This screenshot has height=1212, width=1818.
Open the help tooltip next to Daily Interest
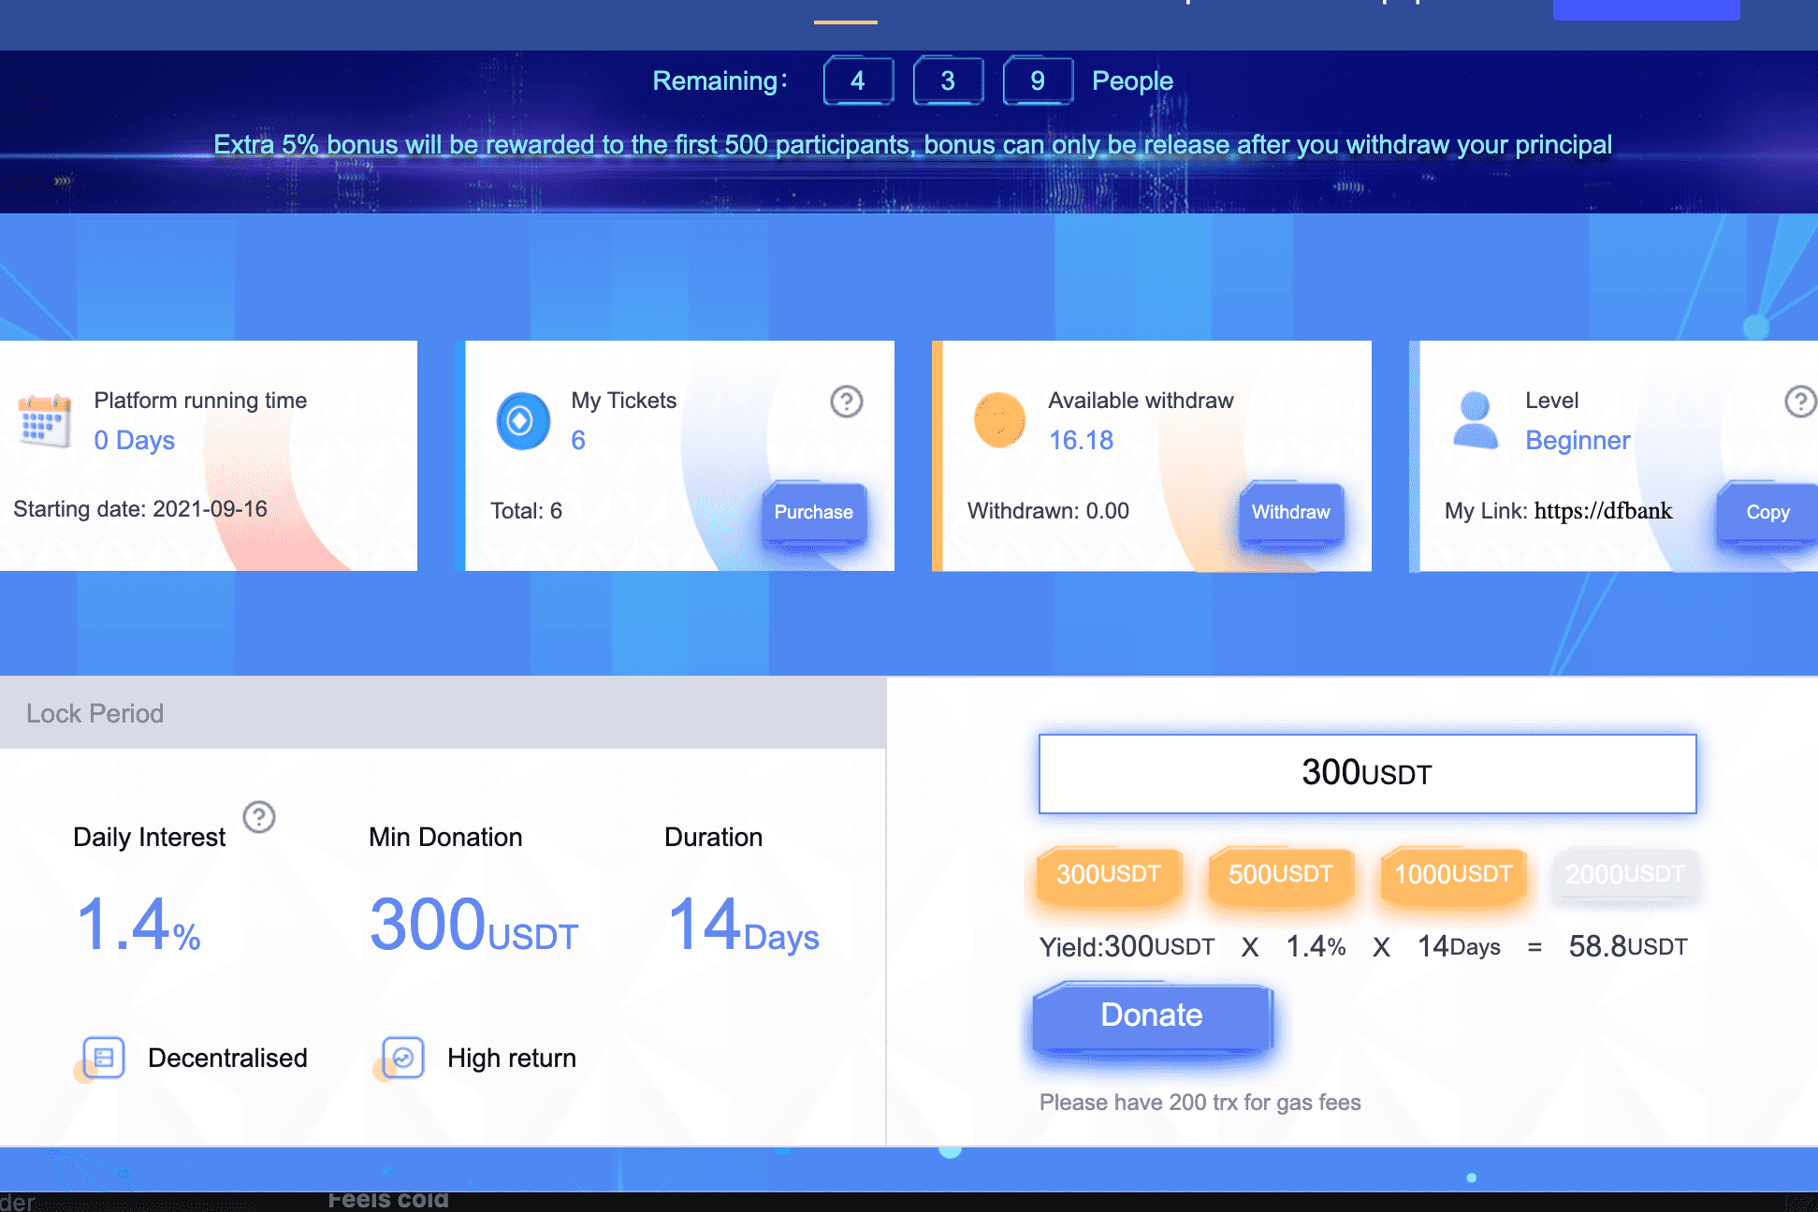pos(259,817)
